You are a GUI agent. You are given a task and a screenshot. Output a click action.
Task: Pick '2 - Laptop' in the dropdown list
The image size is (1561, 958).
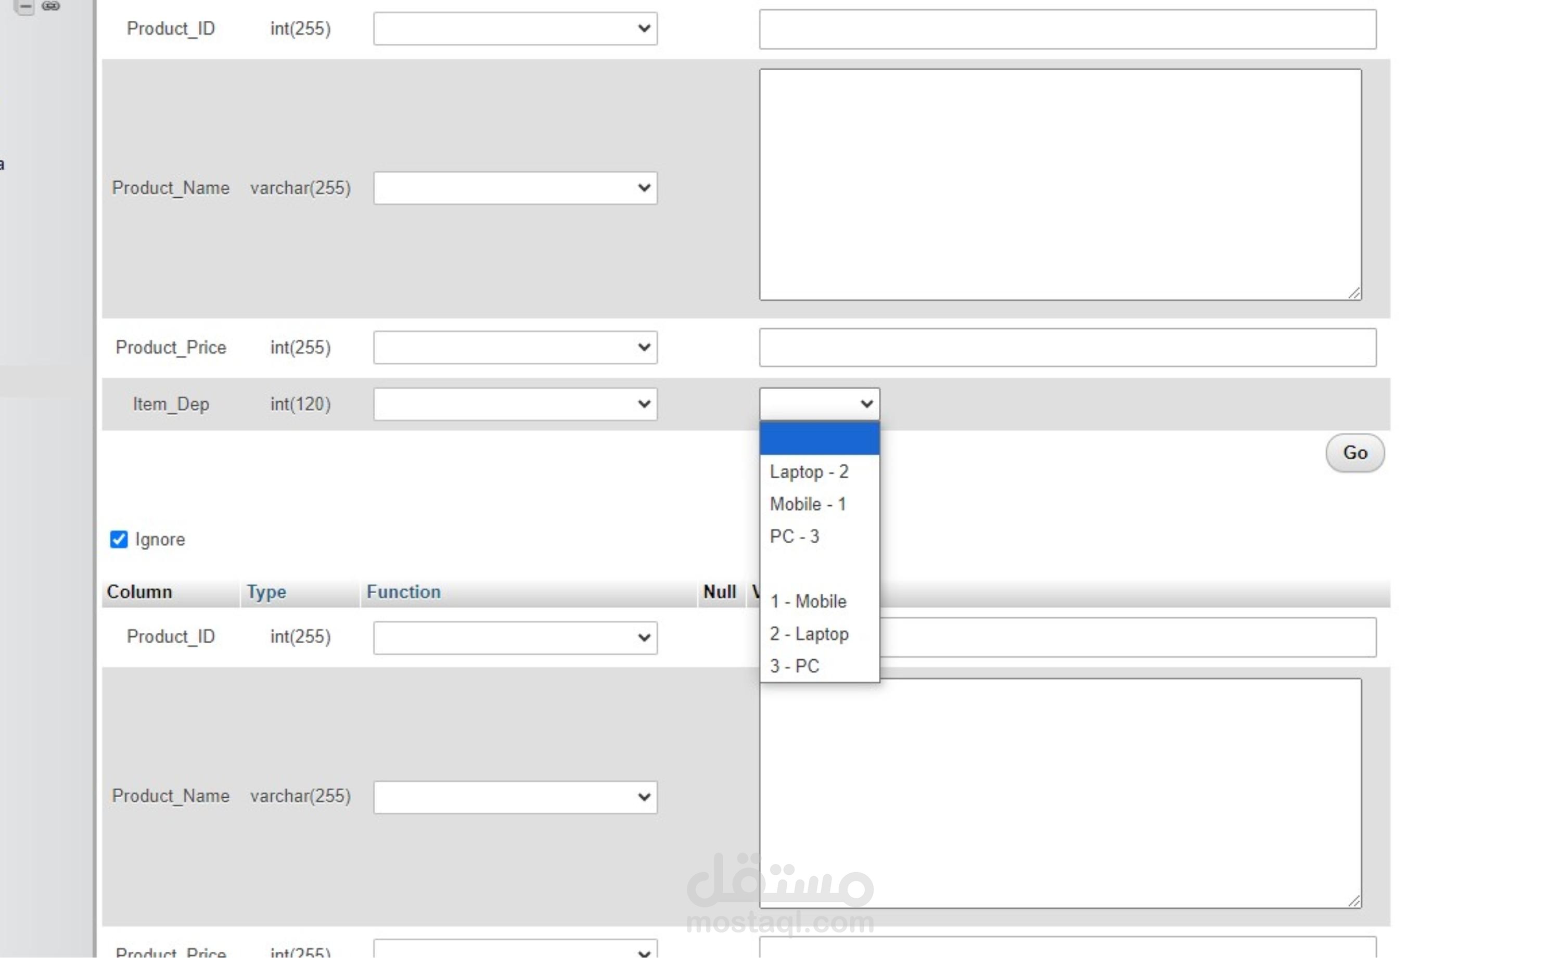(809, 634)
